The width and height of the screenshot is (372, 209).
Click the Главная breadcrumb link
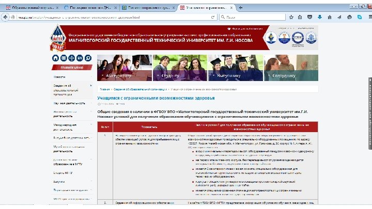click(104, 89)
